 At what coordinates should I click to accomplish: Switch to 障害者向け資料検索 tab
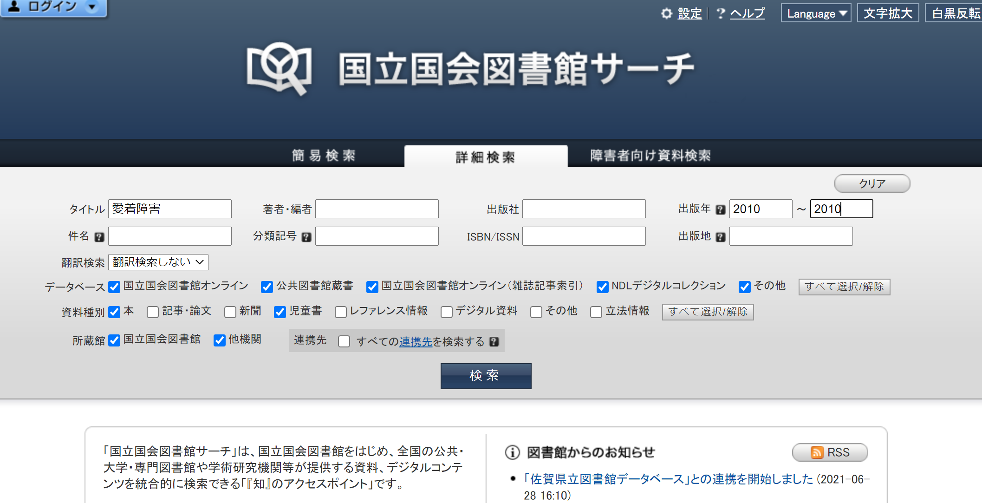[x=650, y=156]
